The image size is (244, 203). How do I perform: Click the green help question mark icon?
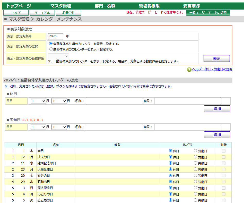[x=189, y=70]
